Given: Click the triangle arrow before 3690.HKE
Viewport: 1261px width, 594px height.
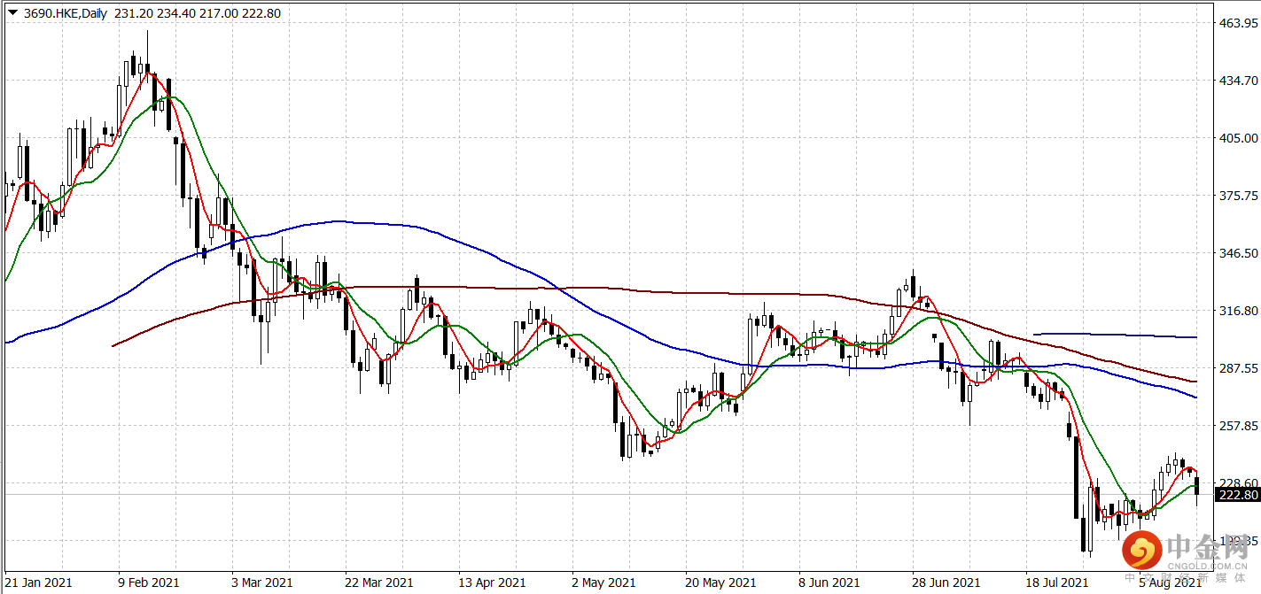Looking at the screenshot, I should point(12,12).
